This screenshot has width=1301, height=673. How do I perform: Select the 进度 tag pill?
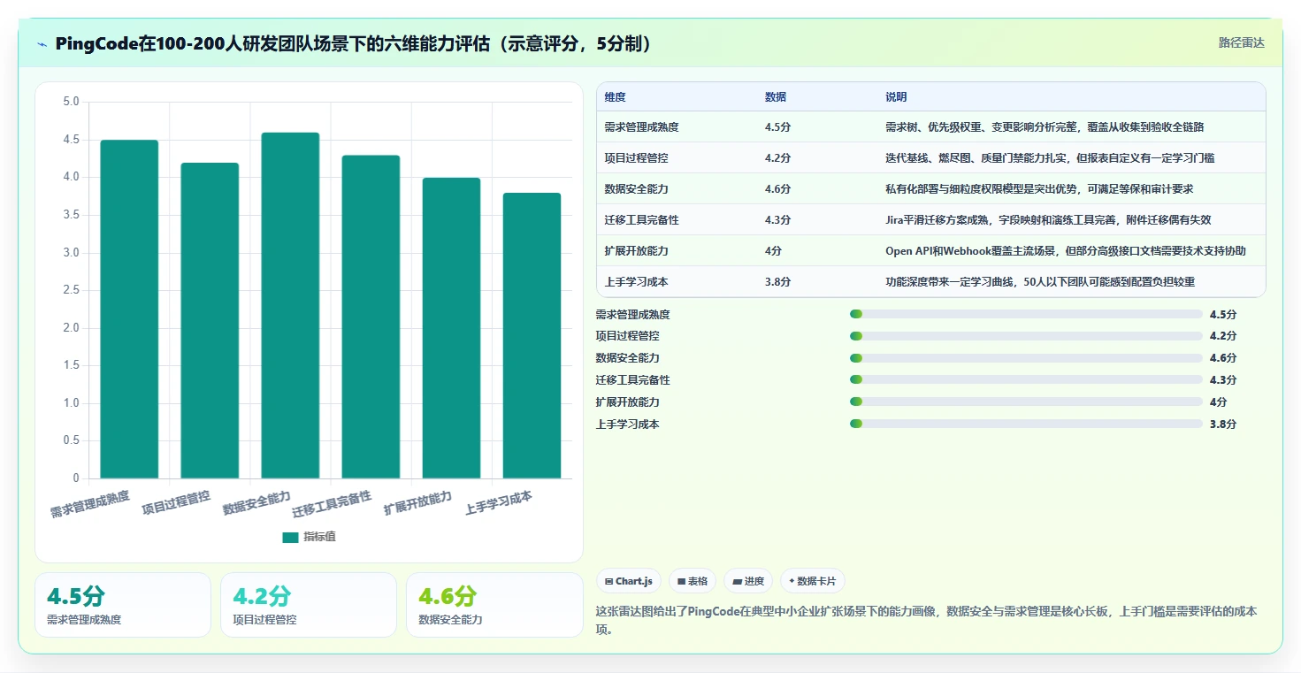[748, 581]
